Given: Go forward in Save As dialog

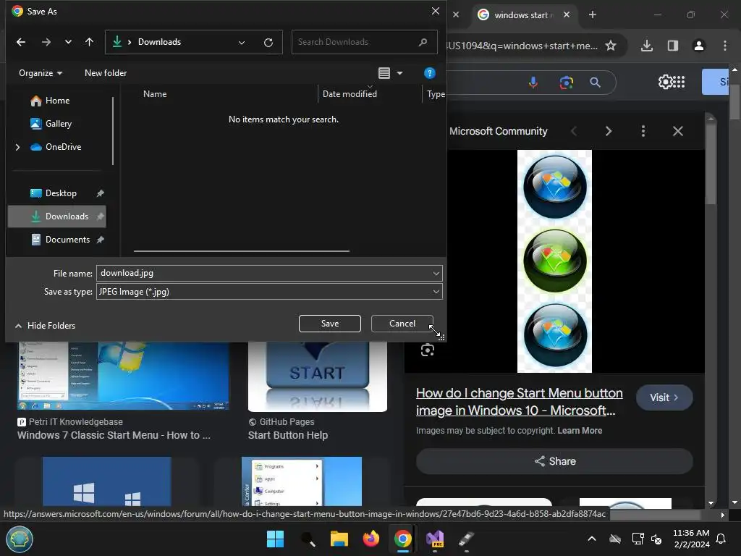Looking at the screenshot, I should coord(46,42).
